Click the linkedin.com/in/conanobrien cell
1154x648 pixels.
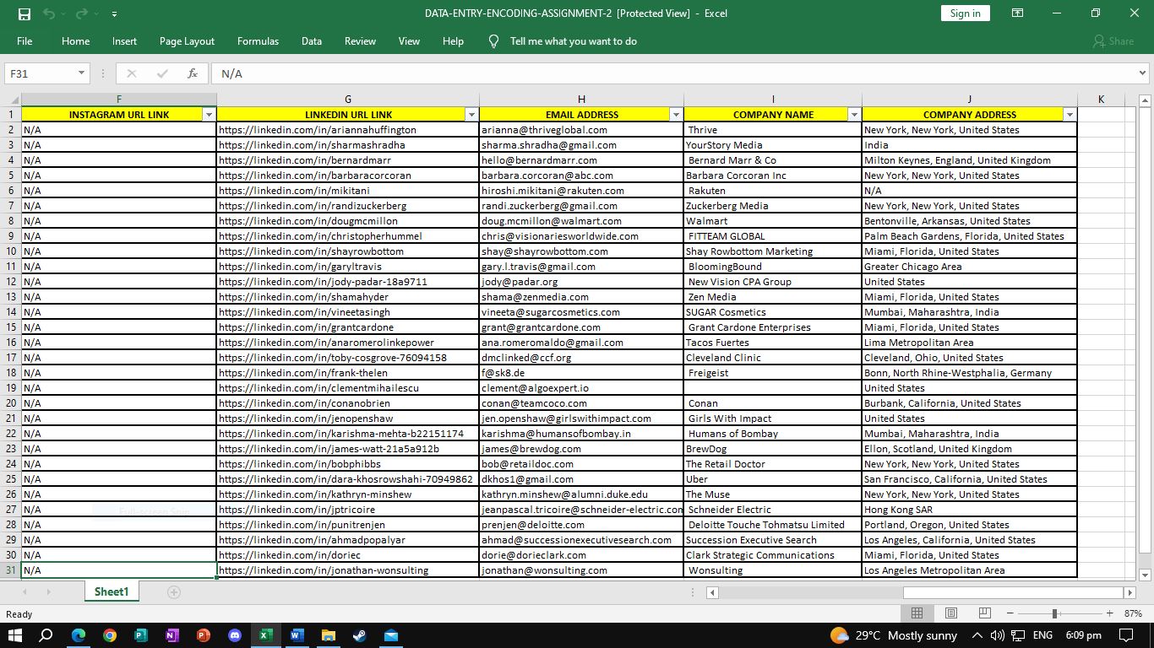(348, 403)
